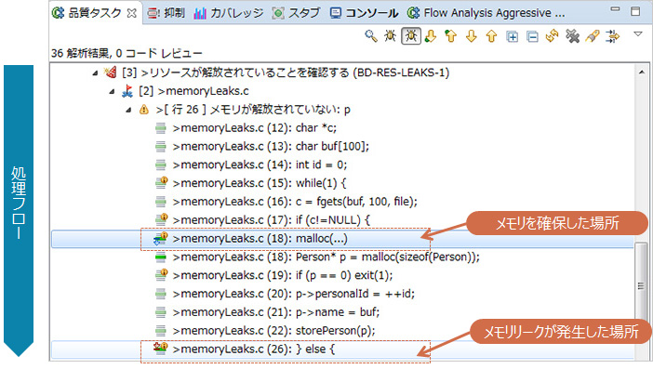This screenshot has height=369, width=653.
Task: Click flow icon on line 15 row
Action: tap(161, 182)
